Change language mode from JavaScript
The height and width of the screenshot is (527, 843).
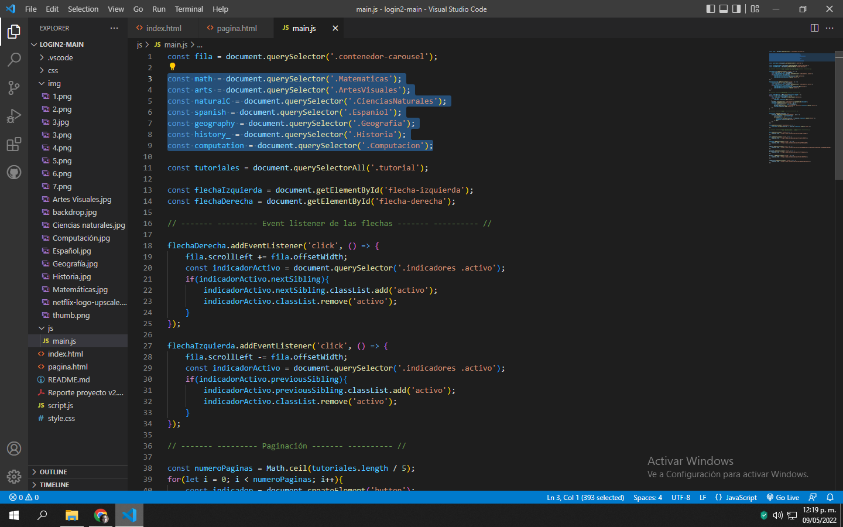741,497
